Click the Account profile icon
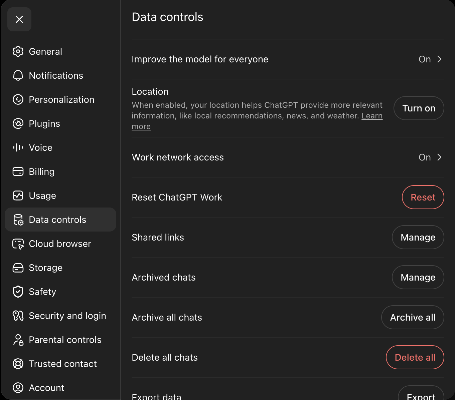Image resolution: width=455 pixels, height=400 pixels. (18, 388)
